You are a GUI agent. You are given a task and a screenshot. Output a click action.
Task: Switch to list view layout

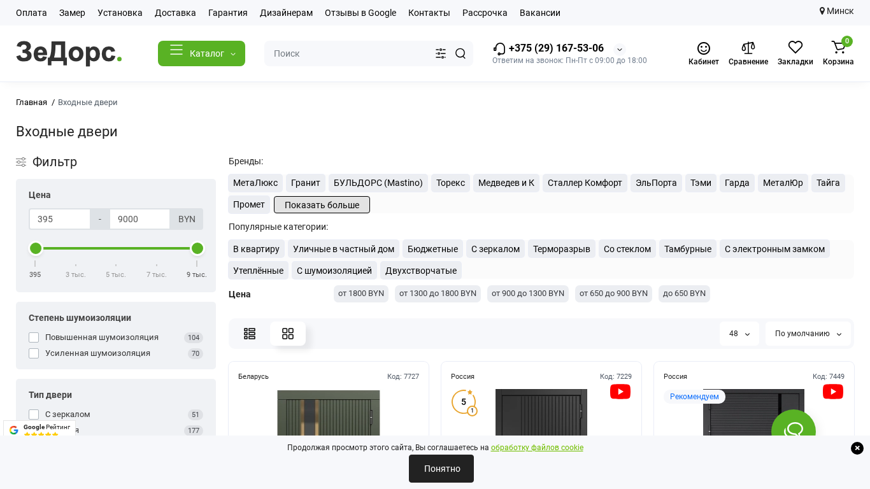pos(250,334)
